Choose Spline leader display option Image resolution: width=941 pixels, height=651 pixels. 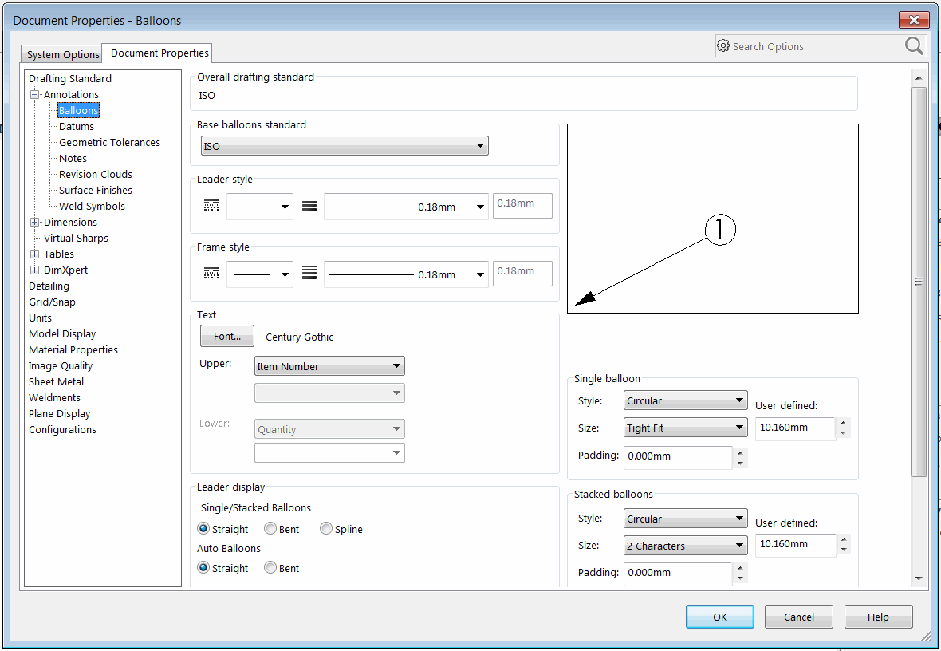(326, 529)
